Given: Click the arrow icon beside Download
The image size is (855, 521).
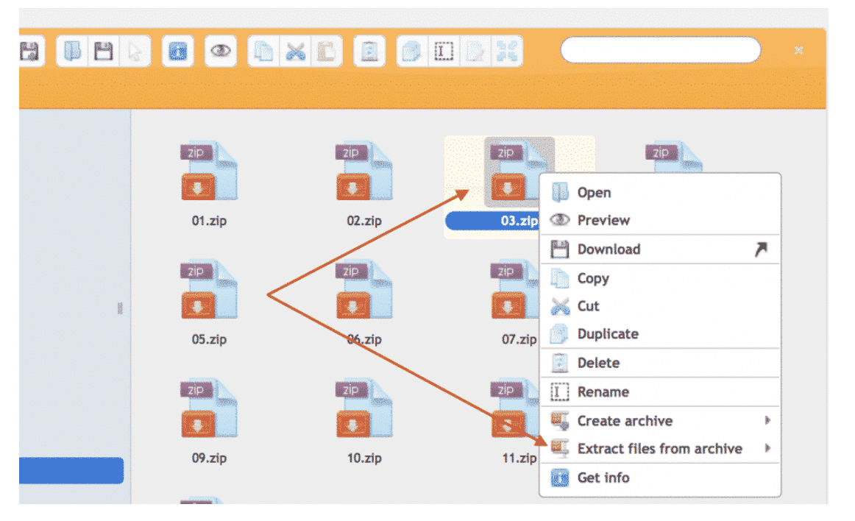Looking at the screenshot, I should pos(762,249).
